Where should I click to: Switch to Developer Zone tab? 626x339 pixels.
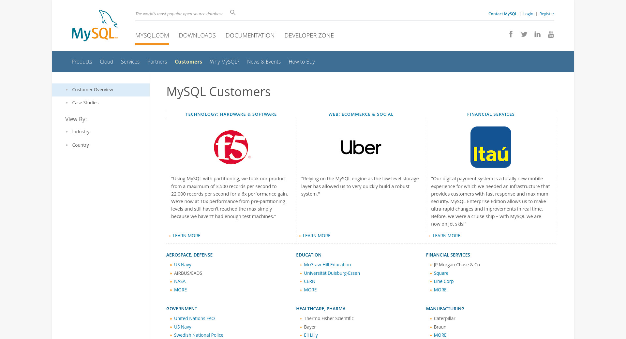[309, 36]
